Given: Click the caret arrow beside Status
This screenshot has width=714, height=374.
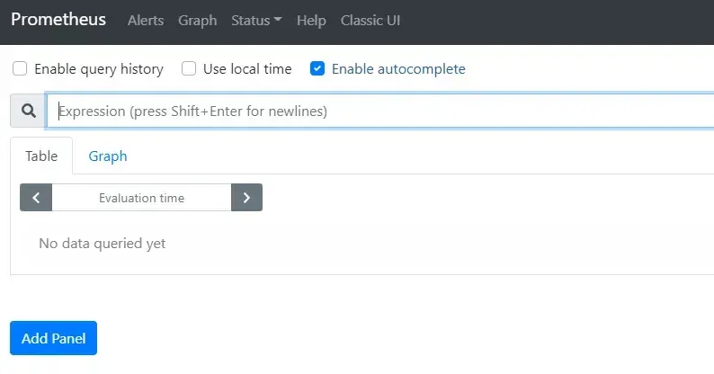Looking at the screenshot, I should [x=278, y=21].
